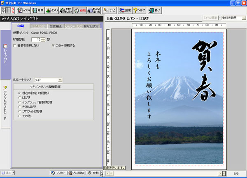Click the プリンタ設定 button

[x=76, y=173]
